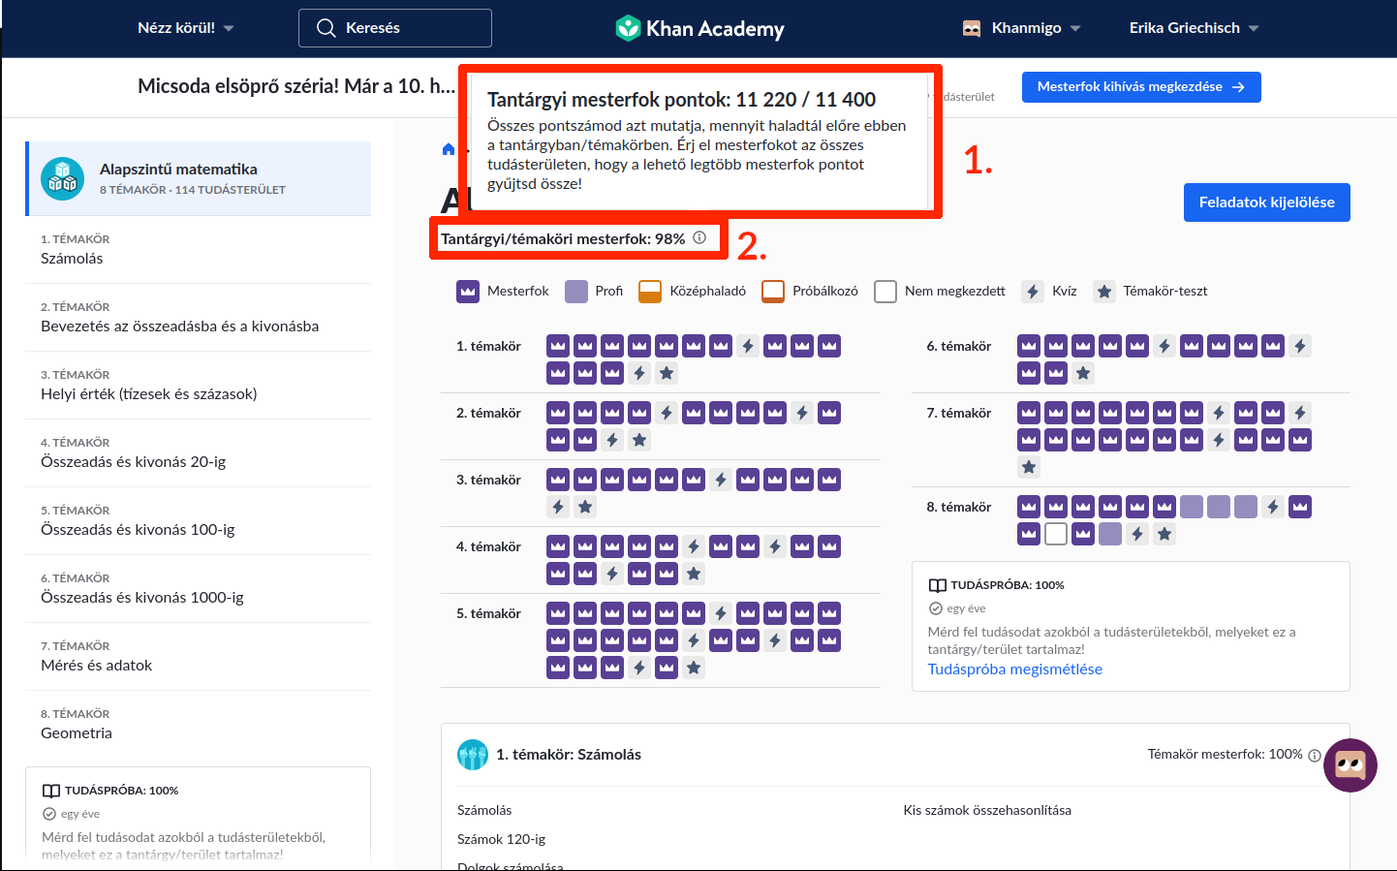The width and height of the screenshot is (1397, 871).
Task: Click the Alapszintű matematika course icon
Action: coord(62,178)
